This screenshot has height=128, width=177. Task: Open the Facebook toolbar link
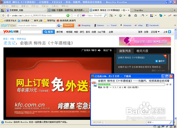click(152, 25)
